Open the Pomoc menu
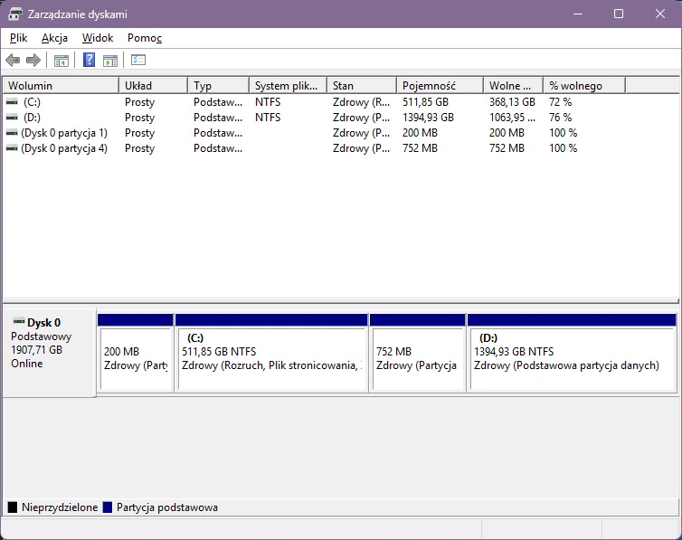This screenshot has height=540, width=682. coord(145,38)
